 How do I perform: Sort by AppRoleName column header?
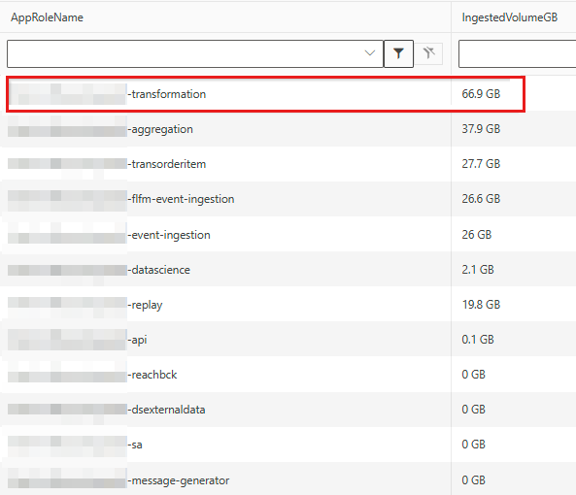47,17
